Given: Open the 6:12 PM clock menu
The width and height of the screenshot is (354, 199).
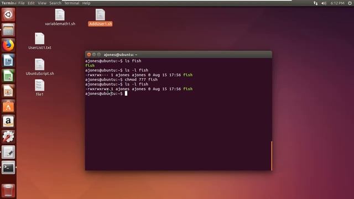Looking at the screenshot, I should (x=337, y=3).
